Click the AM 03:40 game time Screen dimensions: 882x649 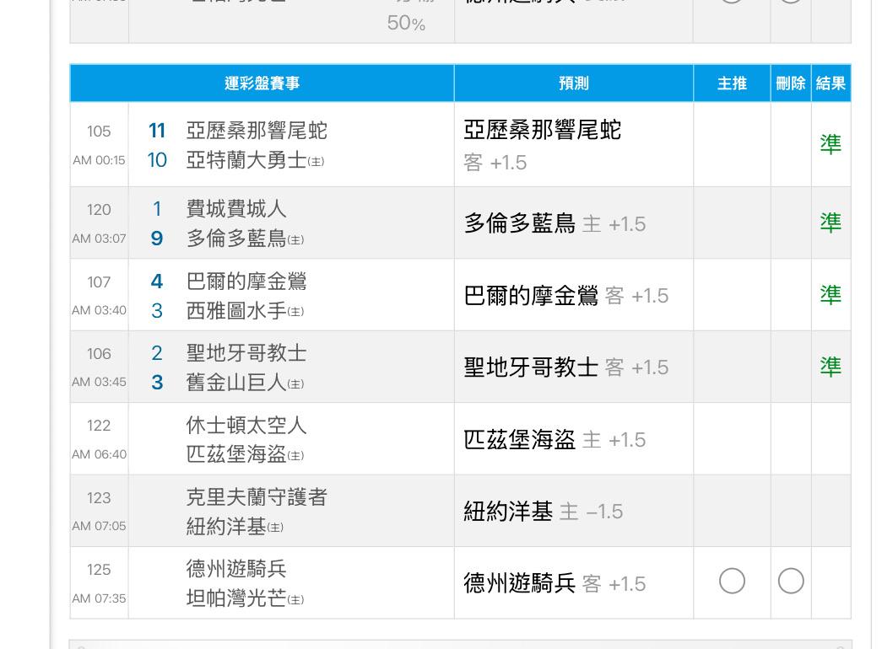pos(99,310)
